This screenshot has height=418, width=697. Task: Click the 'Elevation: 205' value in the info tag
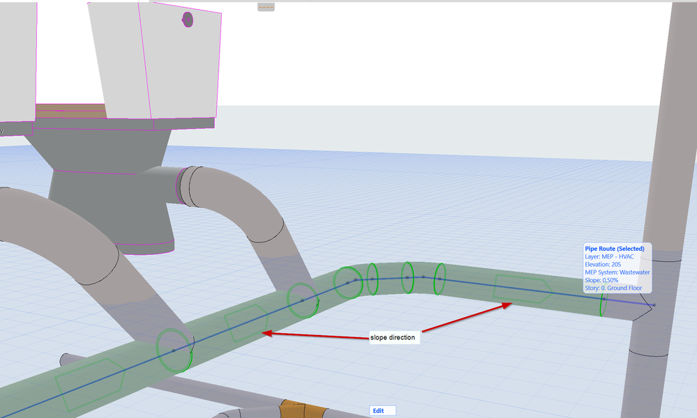(603, 265)
